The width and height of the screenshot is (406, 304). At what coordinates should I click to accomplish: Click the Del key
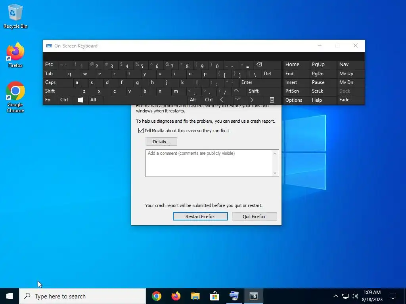271,74
